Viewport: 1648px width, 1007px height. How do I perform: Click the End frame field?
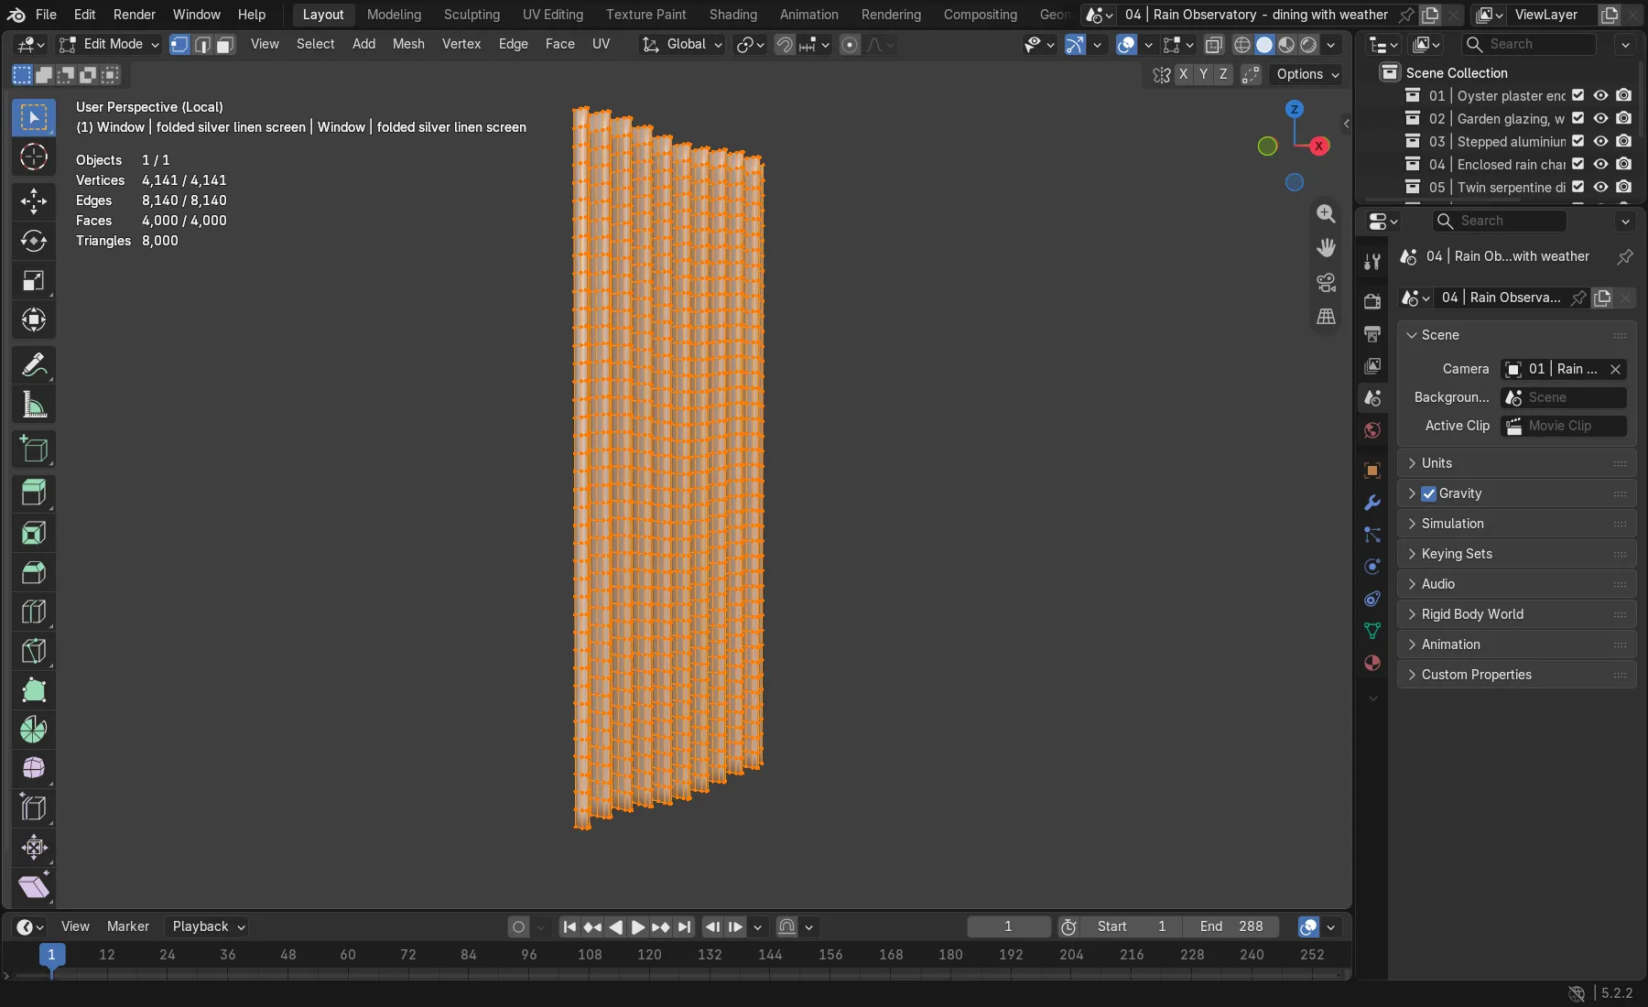(1231, 926)
